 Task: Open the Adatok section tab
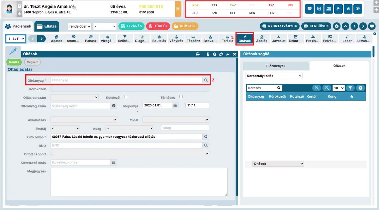pyautogui.click(x=57, y=39)
